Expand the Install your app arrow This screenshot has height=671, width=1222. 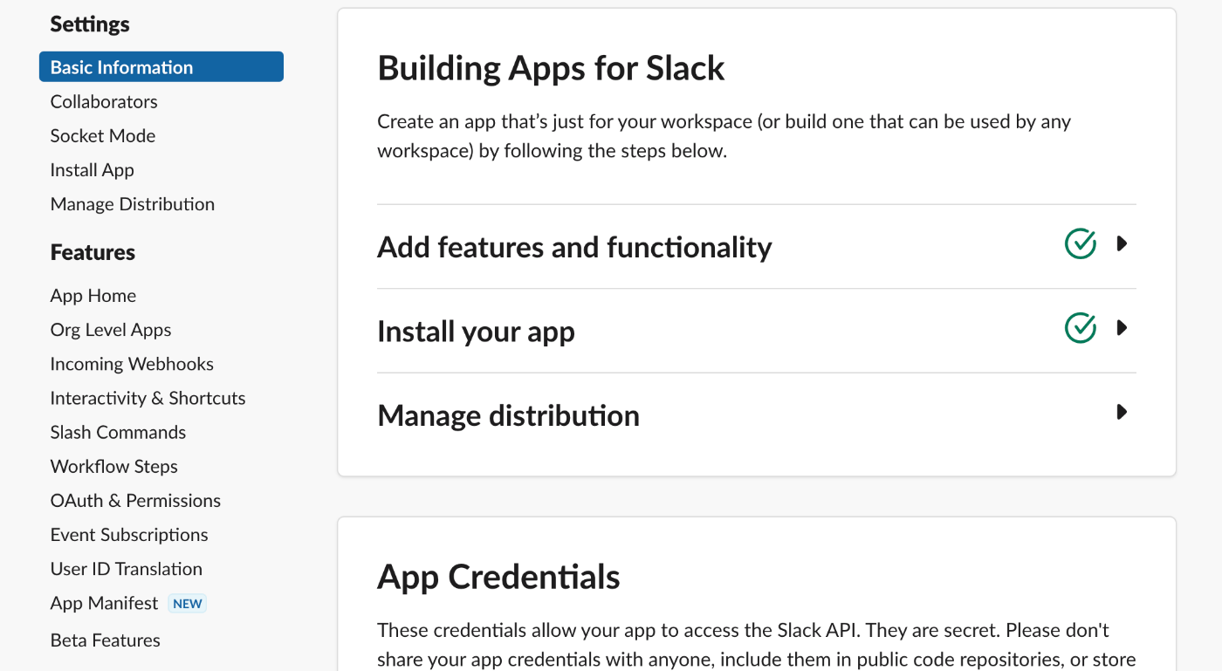point(1122,328)
